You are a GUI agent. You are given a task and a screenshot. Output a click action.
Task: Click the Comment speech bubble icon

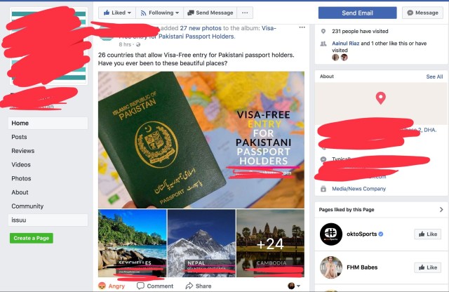tap(140, 286)
